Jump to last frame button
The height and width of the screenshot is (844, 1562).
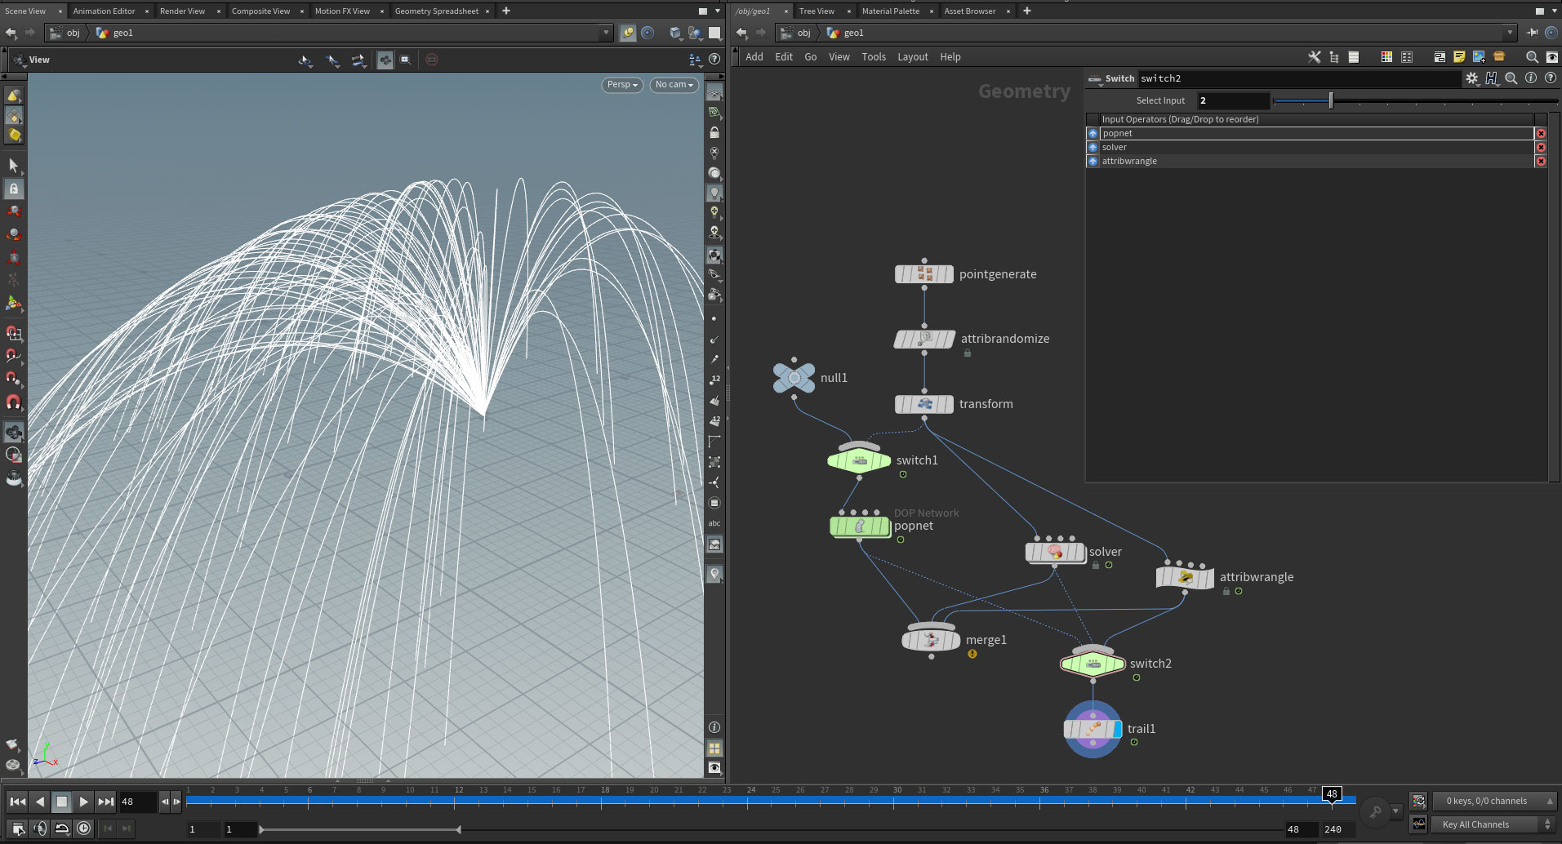(106, 802)
